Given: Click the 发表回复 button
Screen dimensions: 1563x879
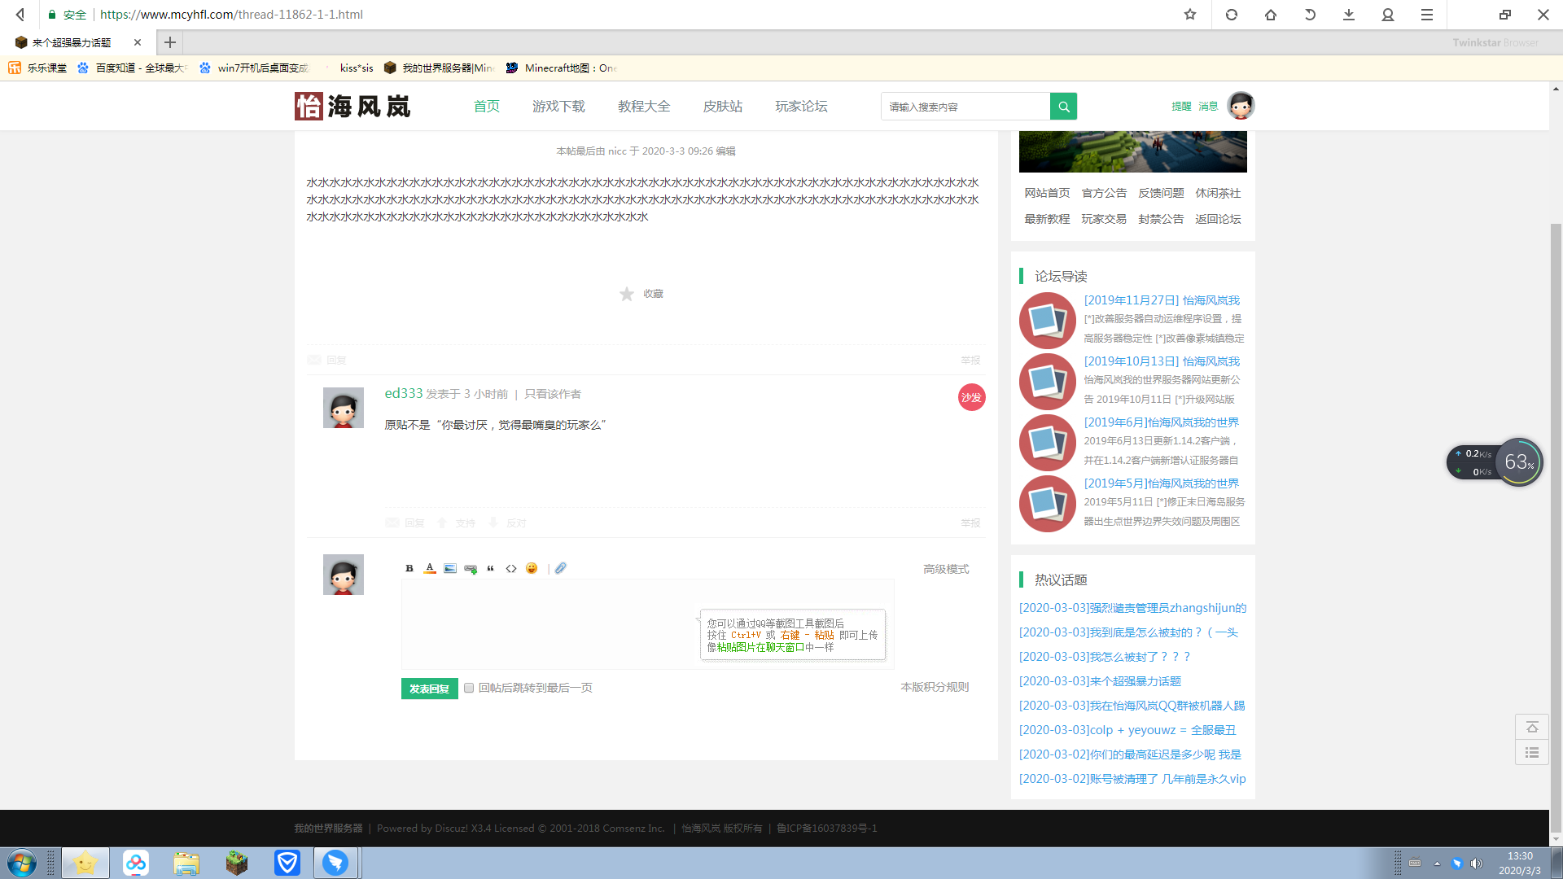Looking at the screenshot, I should tap(429, 689).
